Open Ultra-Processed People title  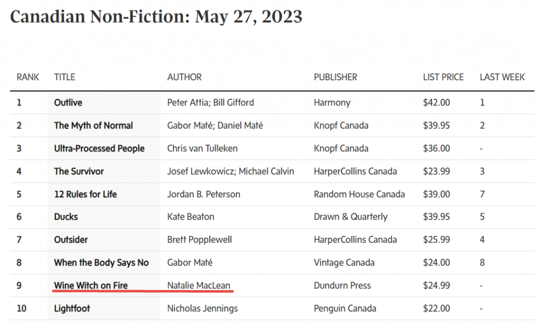[x=99, y=148]
